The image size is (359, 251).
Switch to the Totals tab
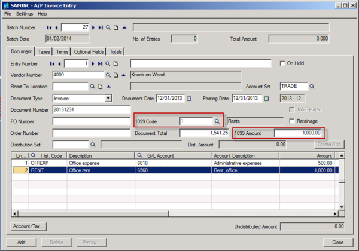[x=115, y=52]
